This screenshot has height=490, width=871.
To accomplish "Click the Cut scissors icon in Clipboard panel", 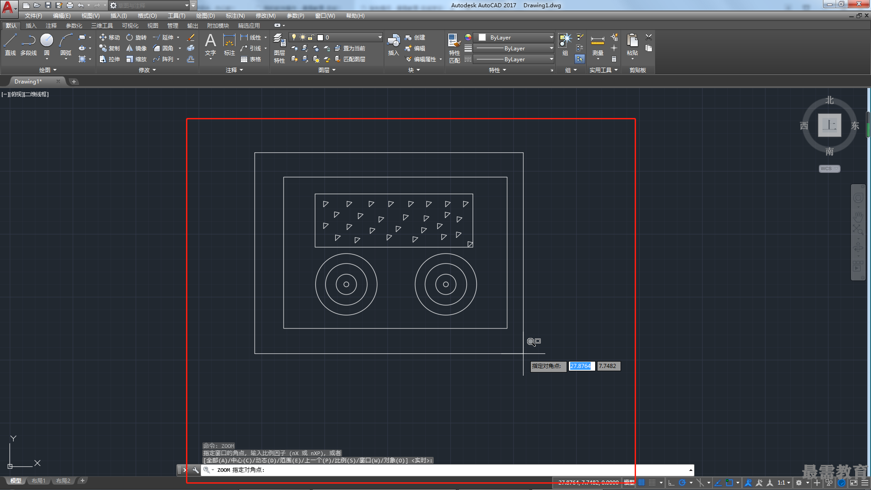I will 649,37.
